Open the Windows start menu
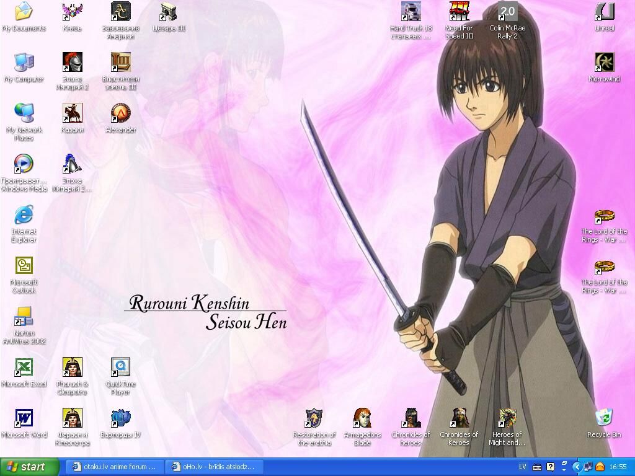The image size is (635, 476). click(30, 467)
